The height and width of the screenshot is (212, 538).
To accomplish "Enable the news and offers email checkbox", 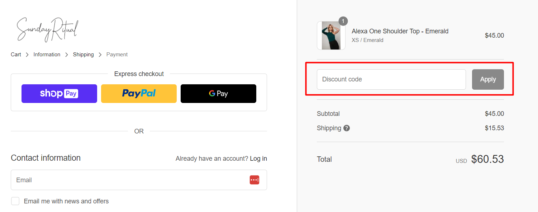I will tap(15, 201).
